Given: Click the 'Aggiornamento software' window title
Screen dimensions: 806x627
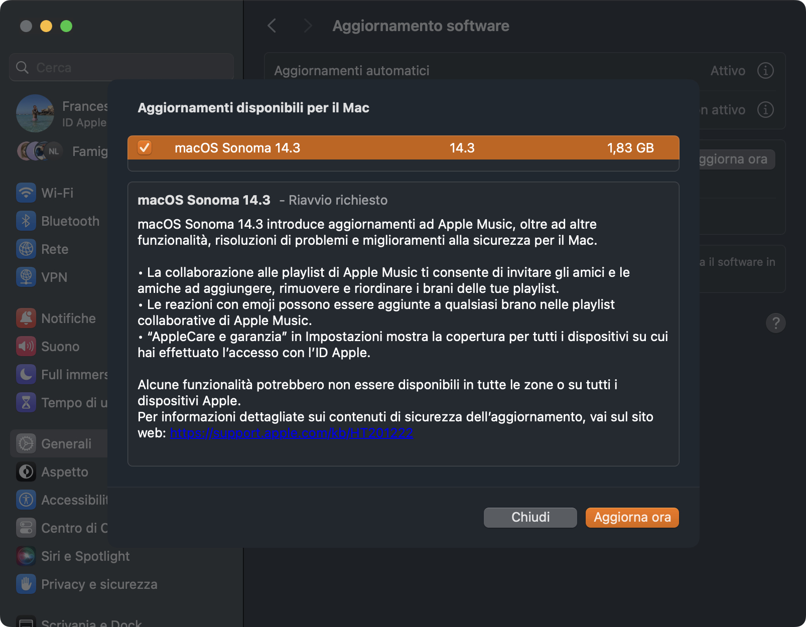Looking at the screenshot, I should pyautogui.click(x=421, y=26).
